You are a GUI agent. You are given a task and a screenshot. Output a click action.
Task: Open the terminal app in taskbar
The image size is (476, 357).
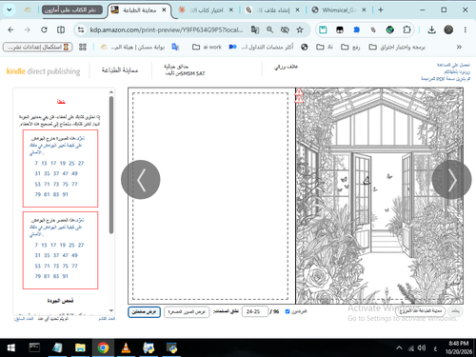pos(34,348)
